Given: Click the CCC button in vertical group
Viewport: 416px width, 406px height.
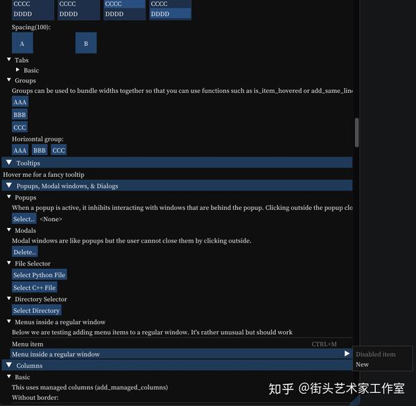Looking at the screenshot, I should (19, 127).
